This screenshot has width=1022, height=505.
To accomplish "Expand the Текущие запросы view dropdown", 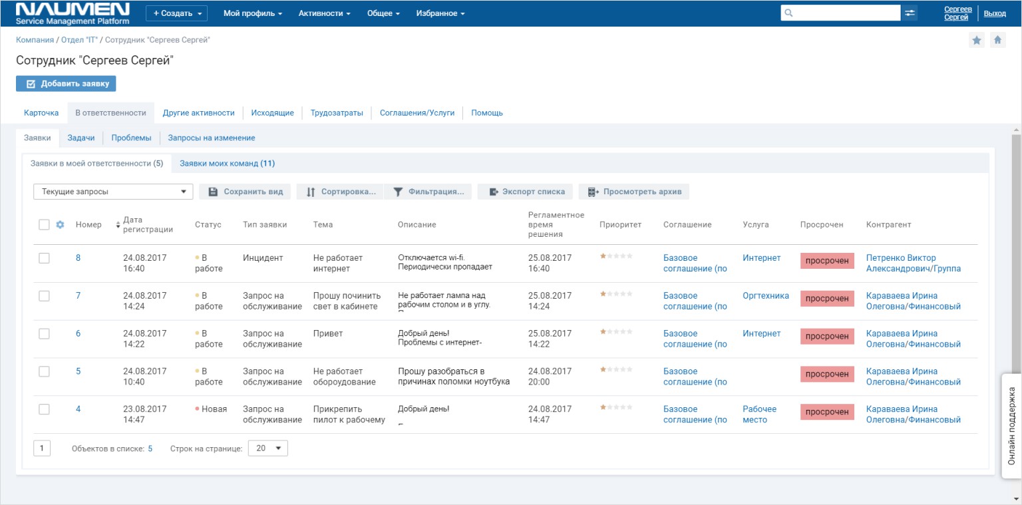I will coord(113,192).
